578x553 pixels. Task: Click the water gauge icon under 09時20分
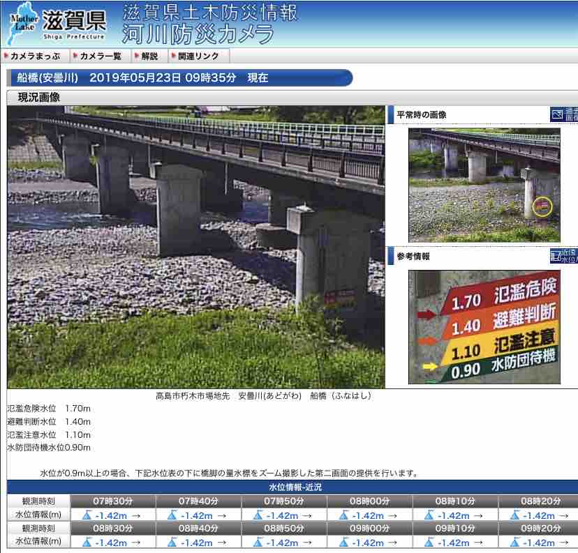click(x=514, y=542)
